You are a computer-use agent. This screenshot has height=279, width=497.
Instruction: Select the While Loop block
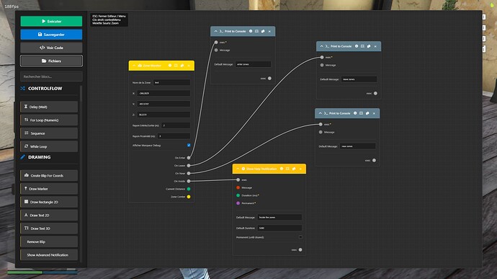point(49,146)
